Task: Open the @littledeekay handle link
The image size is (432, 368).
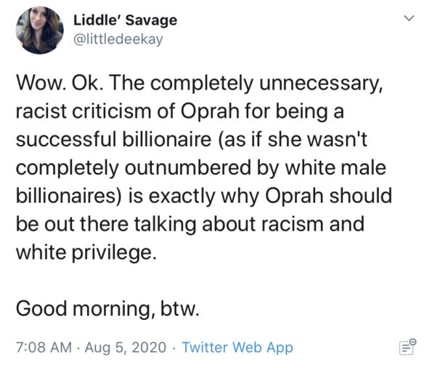Action: (x=118, y=39)
